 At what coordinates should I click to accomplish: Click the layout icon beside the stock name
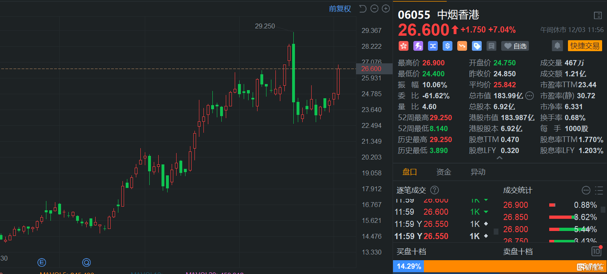click(598, 15)
